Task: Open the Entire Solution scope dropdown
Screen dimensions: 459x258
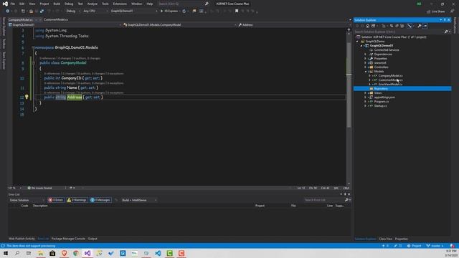Action: (x=27, y=200)
